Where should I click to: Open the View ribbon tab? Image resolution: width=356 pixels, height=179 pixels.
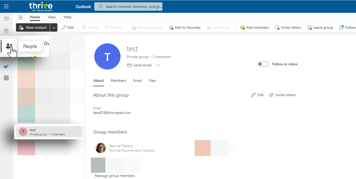click(x=52, y=17)
